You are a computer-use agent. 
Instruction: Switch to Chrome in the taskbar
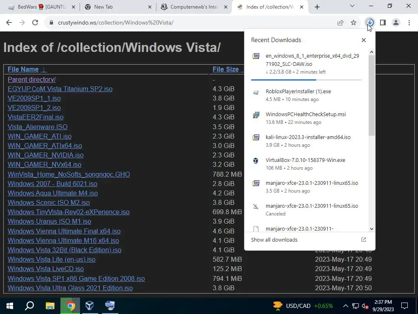70,306
